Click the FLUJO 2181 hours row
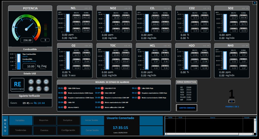This screenshot has height=139, width=259. (186, 97)
